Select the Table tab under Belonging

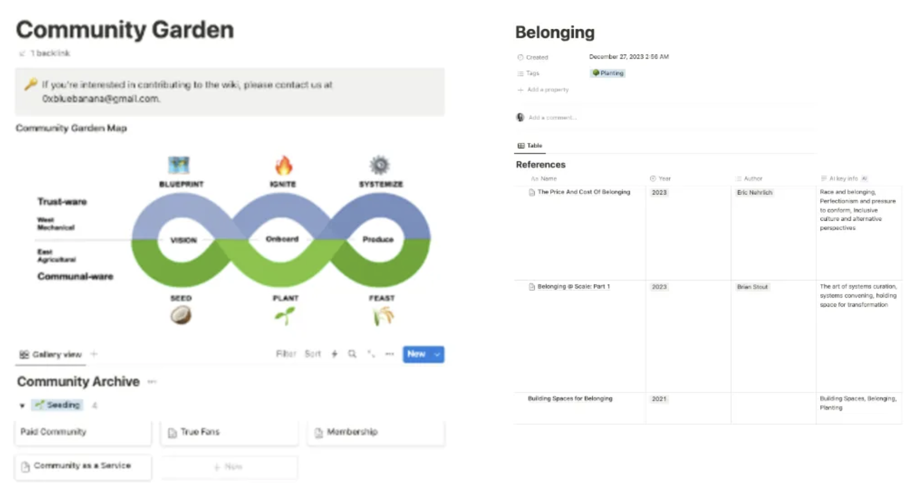[x=530, y=146]
